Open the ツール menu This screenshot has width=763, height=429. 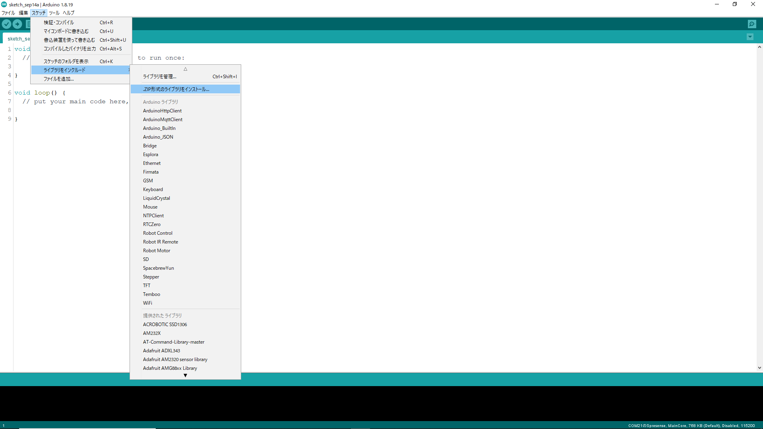54,13
